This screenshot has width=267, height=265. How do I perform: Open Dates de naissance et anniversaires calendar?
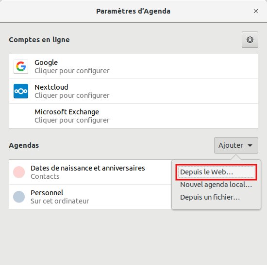(90, 172)
